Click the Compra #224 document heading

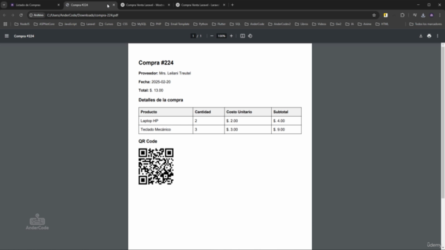coord(156,62)
